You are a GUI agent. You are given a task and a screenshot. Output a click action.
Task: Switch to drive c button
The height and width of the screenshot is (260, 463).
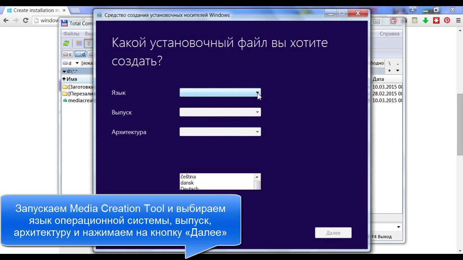[x=68, y=54]
